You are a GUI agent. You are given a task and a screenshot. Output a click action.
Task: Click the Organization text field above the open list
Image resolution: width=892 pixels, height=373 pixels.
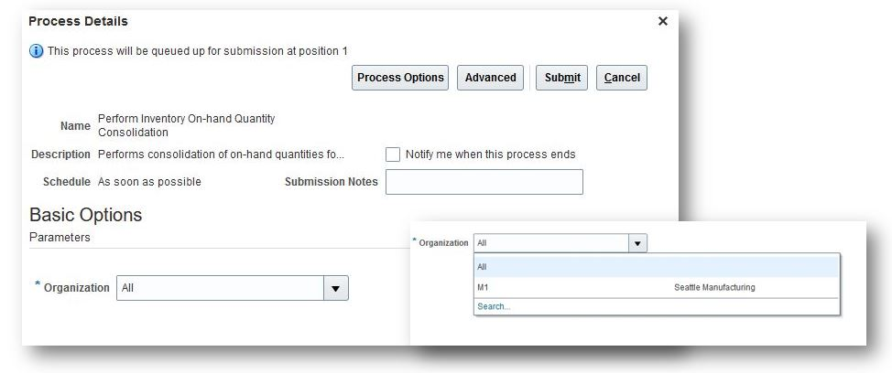[x=551, y=243]
